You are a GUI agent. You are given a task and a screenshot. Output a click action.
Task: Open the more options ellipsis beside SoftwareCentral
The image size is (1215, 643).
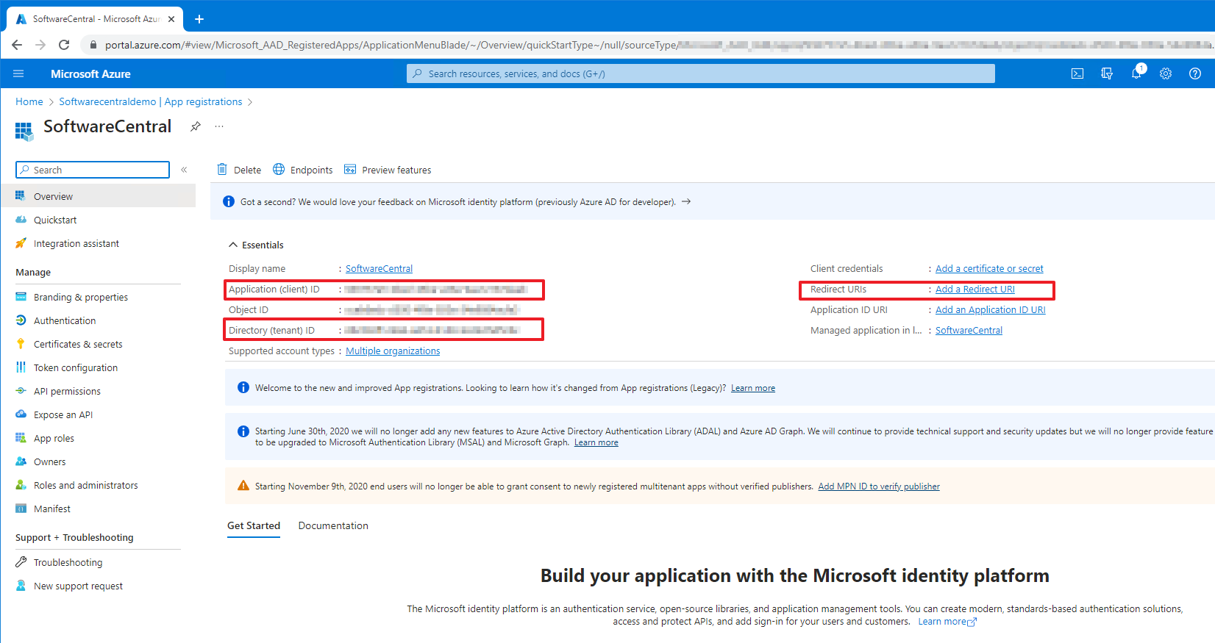[219, 126]
